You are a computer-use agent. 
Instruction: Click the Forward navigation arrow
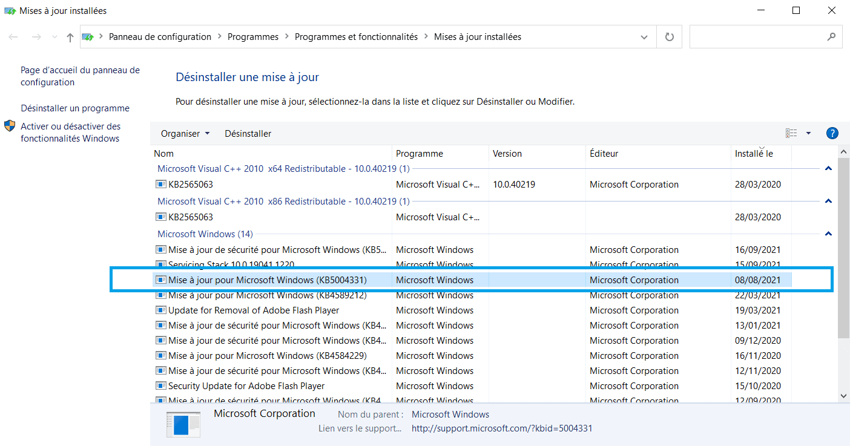pos(36,37)
